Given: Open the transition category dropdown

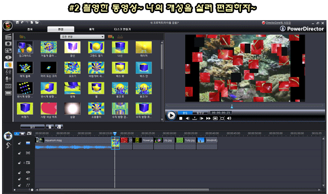Looking at the screenshot, I should tap(82, 37).
